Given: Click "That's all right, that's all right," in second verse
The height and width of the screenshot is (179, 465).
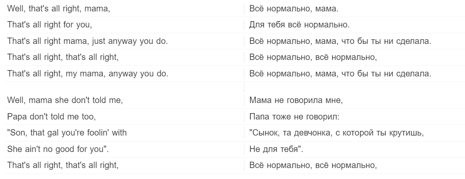Looking at the screenshot, I should pos(63,165).
